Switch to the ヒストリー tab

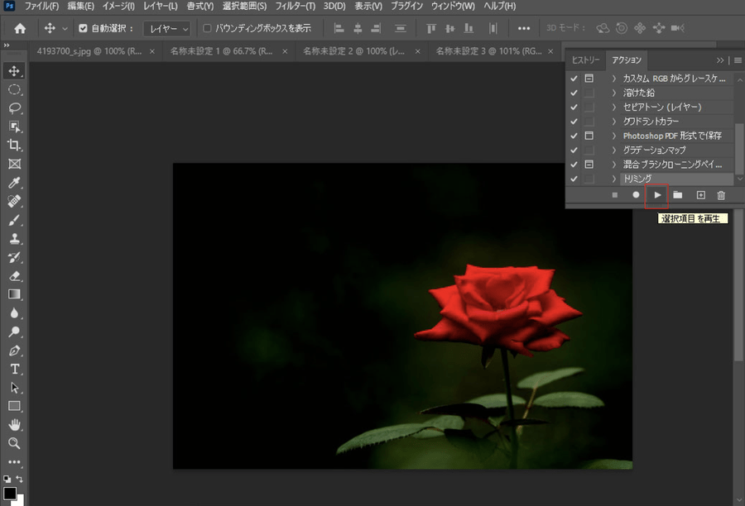coord(586,60)
